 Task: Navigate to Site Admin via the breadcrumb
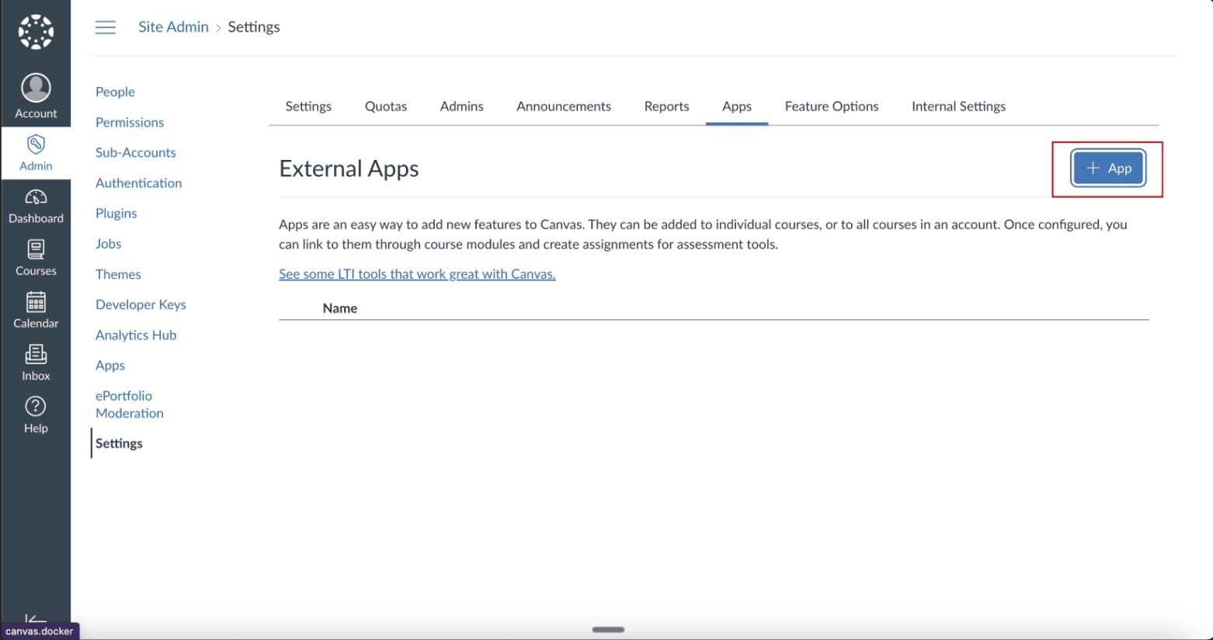172,26
